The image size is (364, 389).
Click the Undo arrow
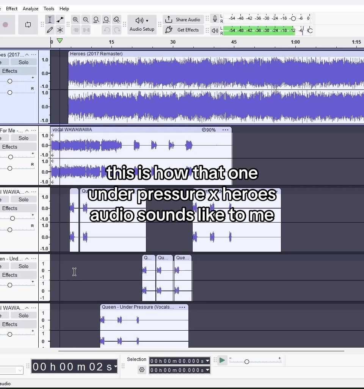click(x=107, y=30)
